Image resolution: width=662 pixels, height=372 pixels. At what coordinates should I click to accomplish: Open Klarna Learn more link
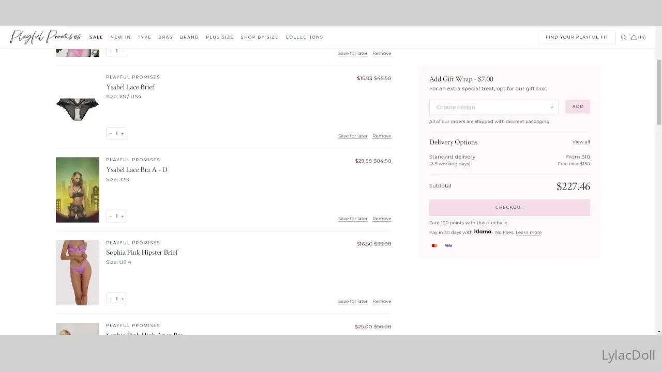coord(529,233)
